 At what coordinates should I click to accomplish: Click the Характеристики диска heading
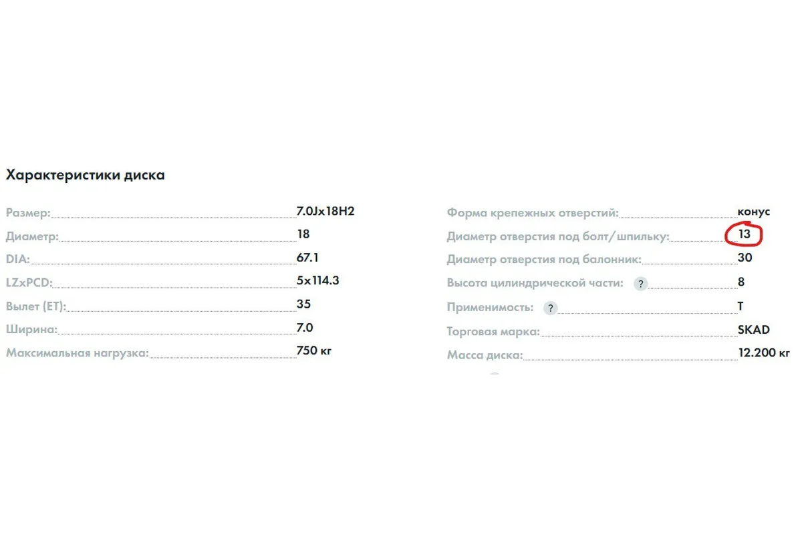(x=86, y=175)
